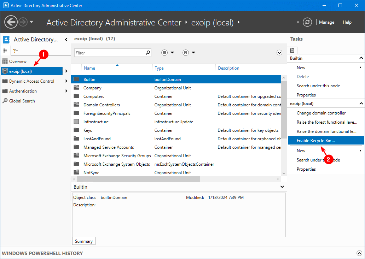Click Enable Recycle Bin task

coord(316,140)
